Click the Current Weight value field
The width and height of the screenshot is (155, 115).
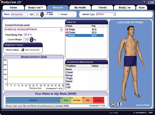click(27, 39)
